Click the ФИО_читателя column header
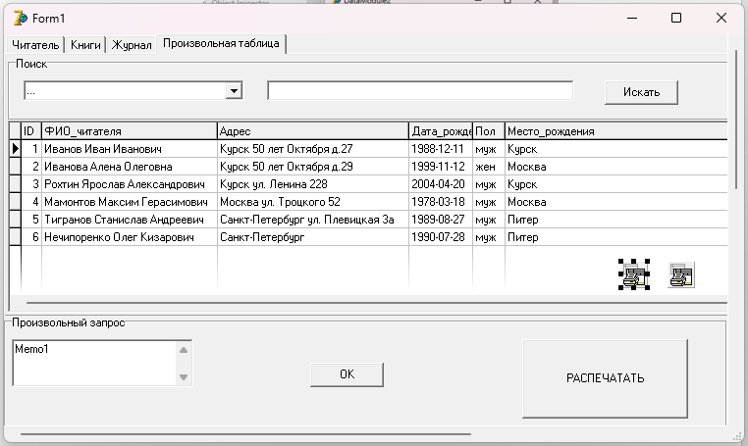 (x=130, y=131)
